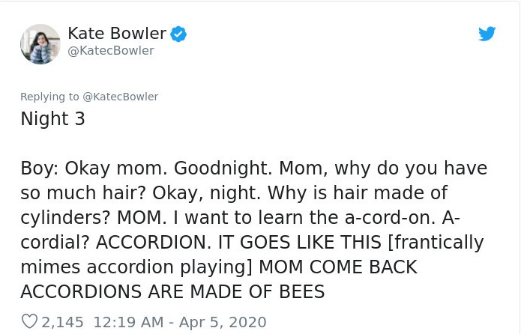521x334 pixels.
Task: Click @KatecBowler in the Replying to line
Action: pos(120,97)
